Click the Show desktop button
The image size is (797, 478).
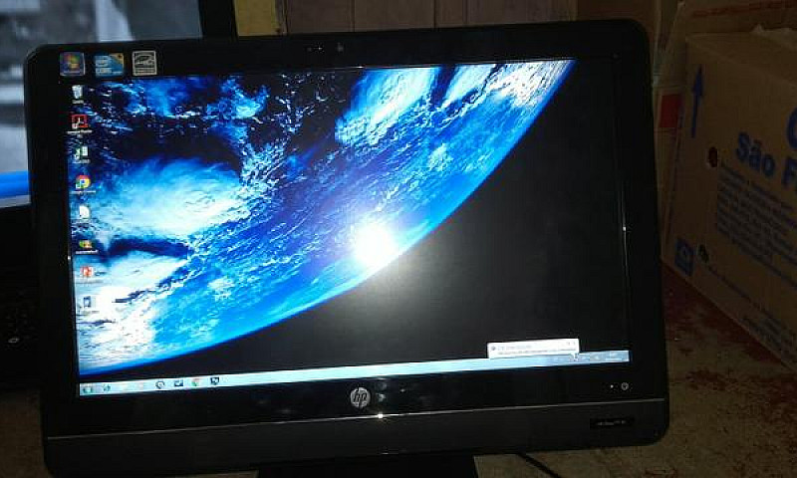point(628,356)
